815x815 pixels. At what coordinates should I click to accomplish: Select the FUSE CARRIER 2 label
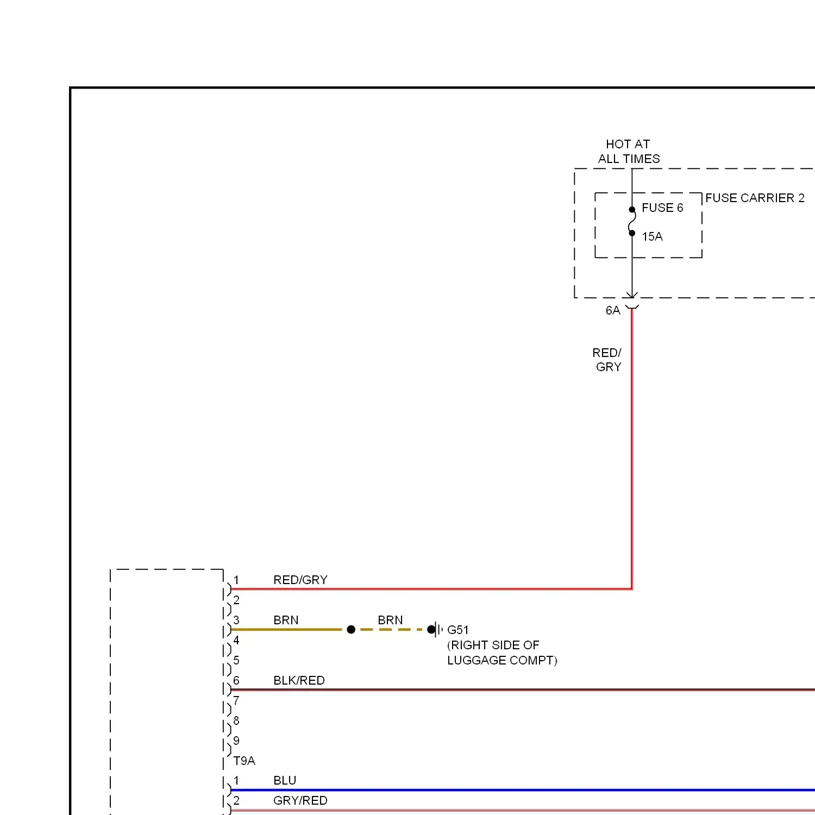pos(755,198)
